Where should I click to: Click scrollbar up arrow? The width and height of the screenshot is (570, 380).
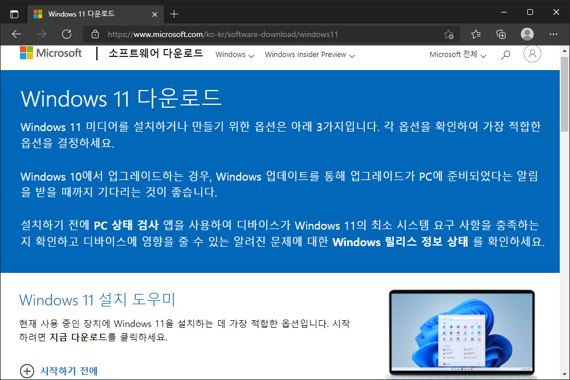[564, 51]
